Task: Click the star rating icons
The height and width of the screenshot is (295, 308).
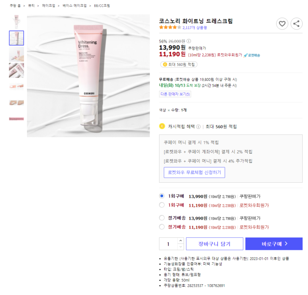Action: [x=170, y=27]
